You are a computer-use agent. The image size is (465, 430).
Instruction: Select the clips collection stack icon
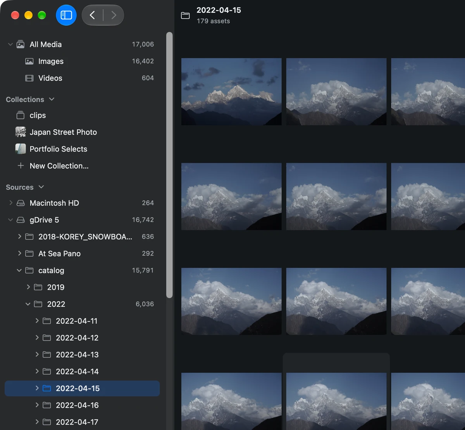[21, 115]
